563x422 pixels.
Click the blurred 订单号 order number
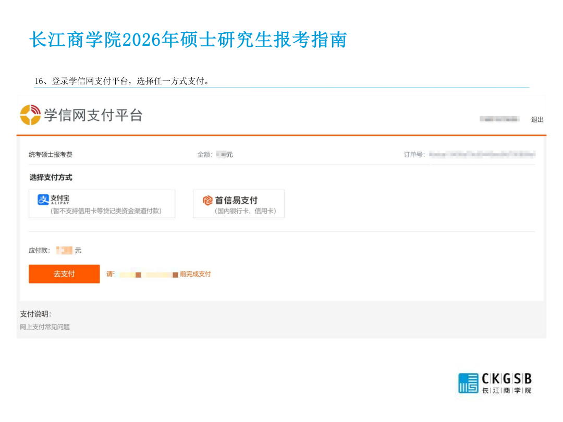pos(482,155)
